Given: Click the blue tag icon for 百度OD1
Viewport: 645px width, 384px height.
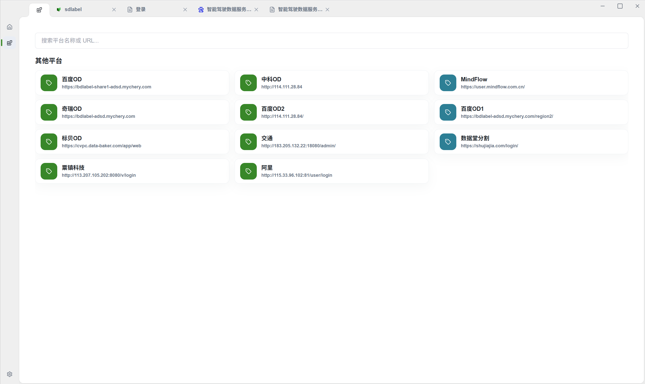Looking at the screenshot, I should tap(448, 112).
